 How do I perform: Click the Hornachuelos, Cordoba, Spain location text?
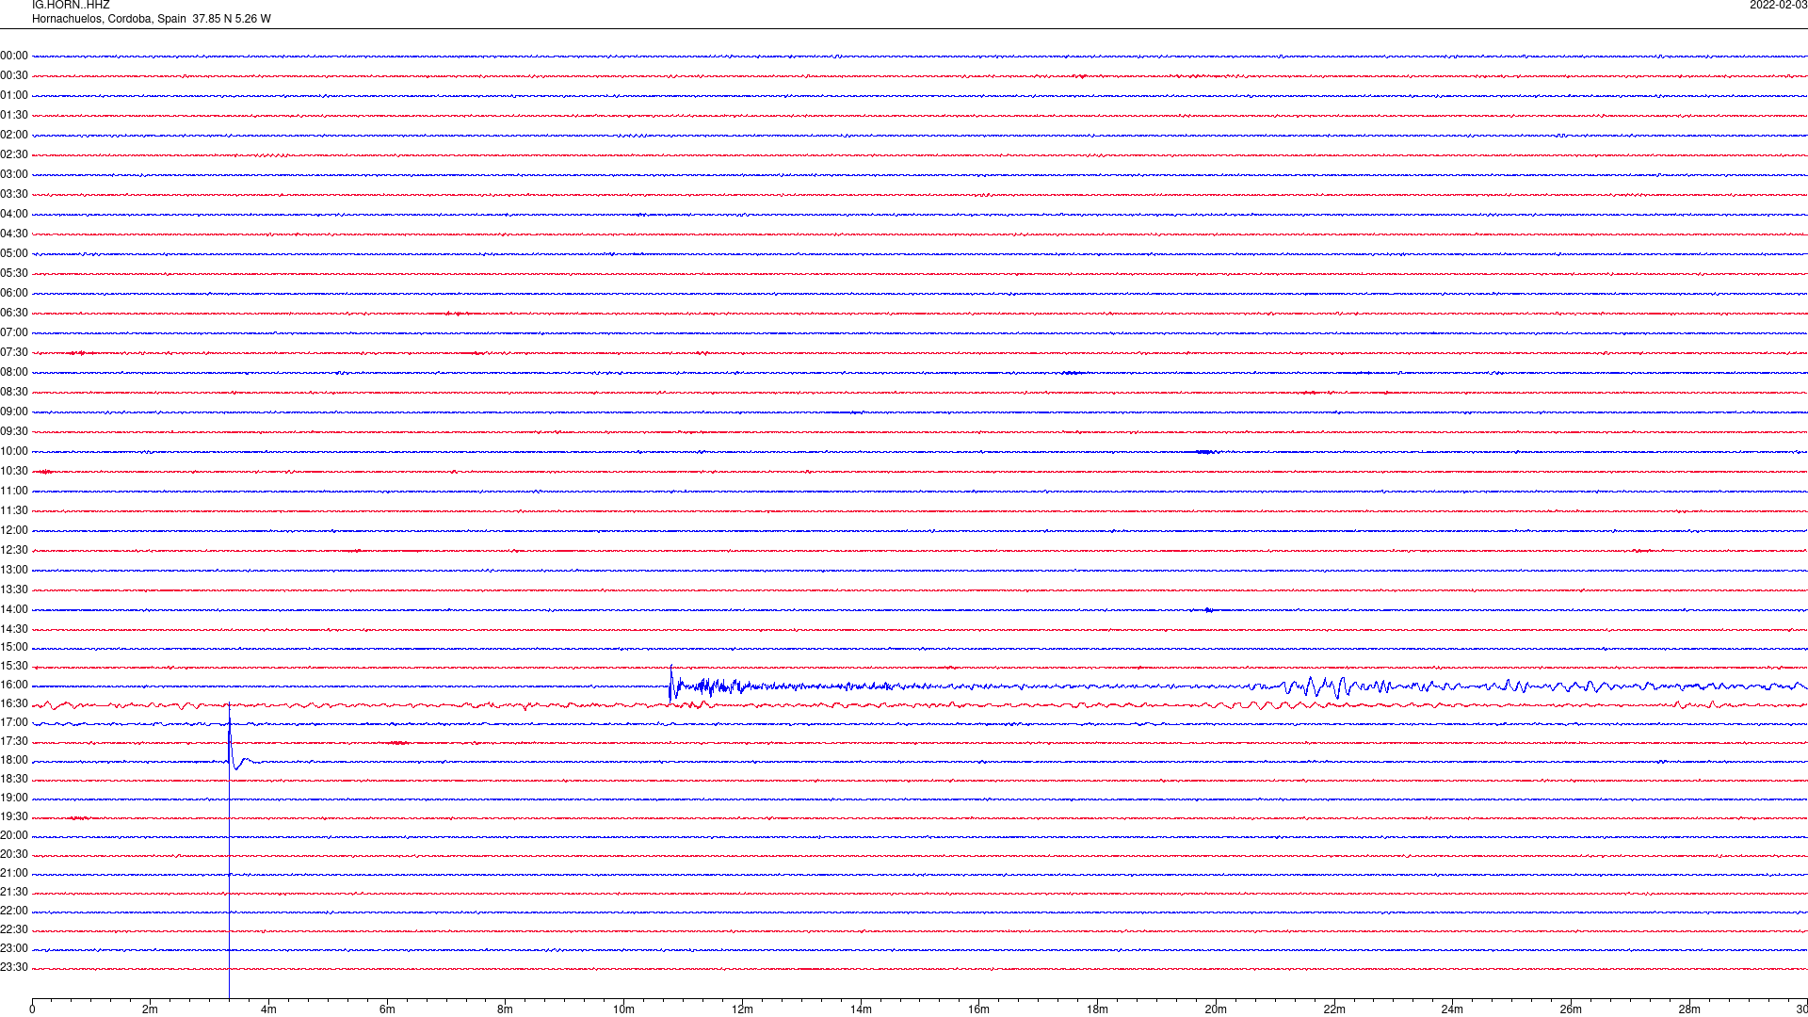[109, 19]
